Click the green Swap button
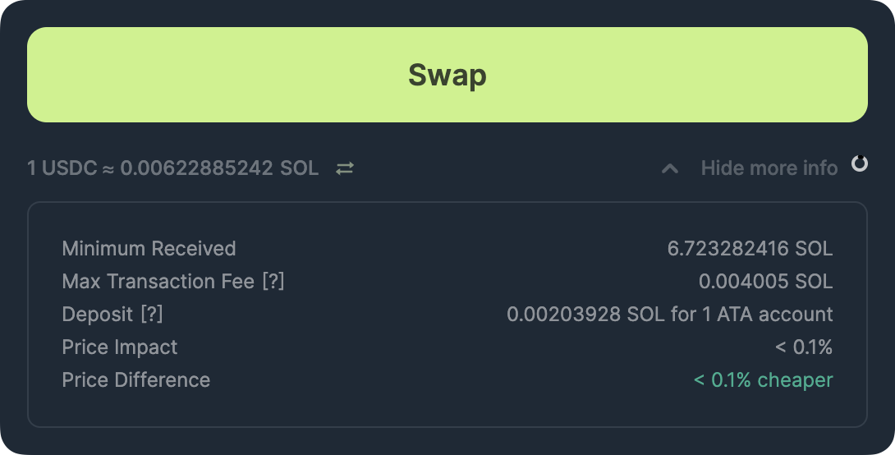 coord(447,75)
